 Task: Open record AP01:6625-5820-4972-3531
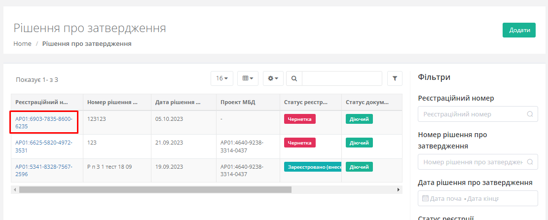pyautogui.click(x=43, y=147)
